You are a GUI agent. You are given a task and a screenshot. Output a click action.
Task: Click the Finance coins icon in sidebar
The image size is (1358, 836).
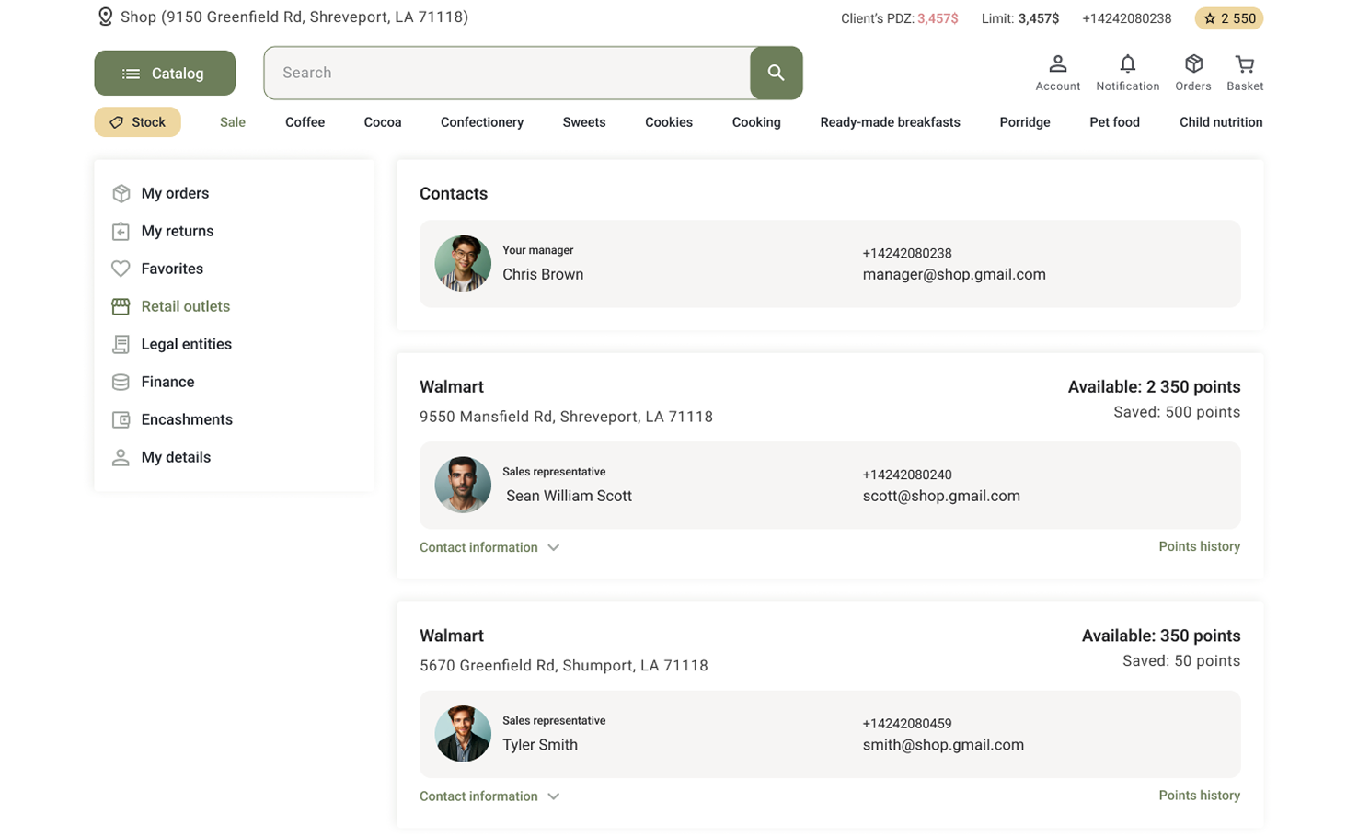point(121,382)
